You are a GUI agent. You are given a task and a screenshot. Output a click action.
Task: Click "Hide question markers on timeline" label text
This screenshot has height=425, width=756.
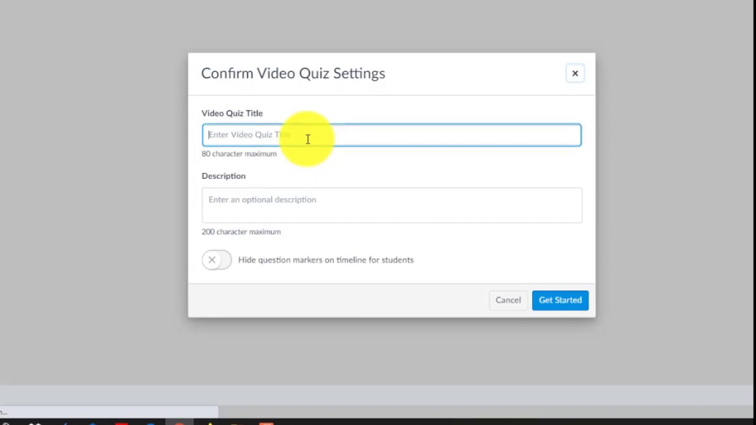coord(325,260)
